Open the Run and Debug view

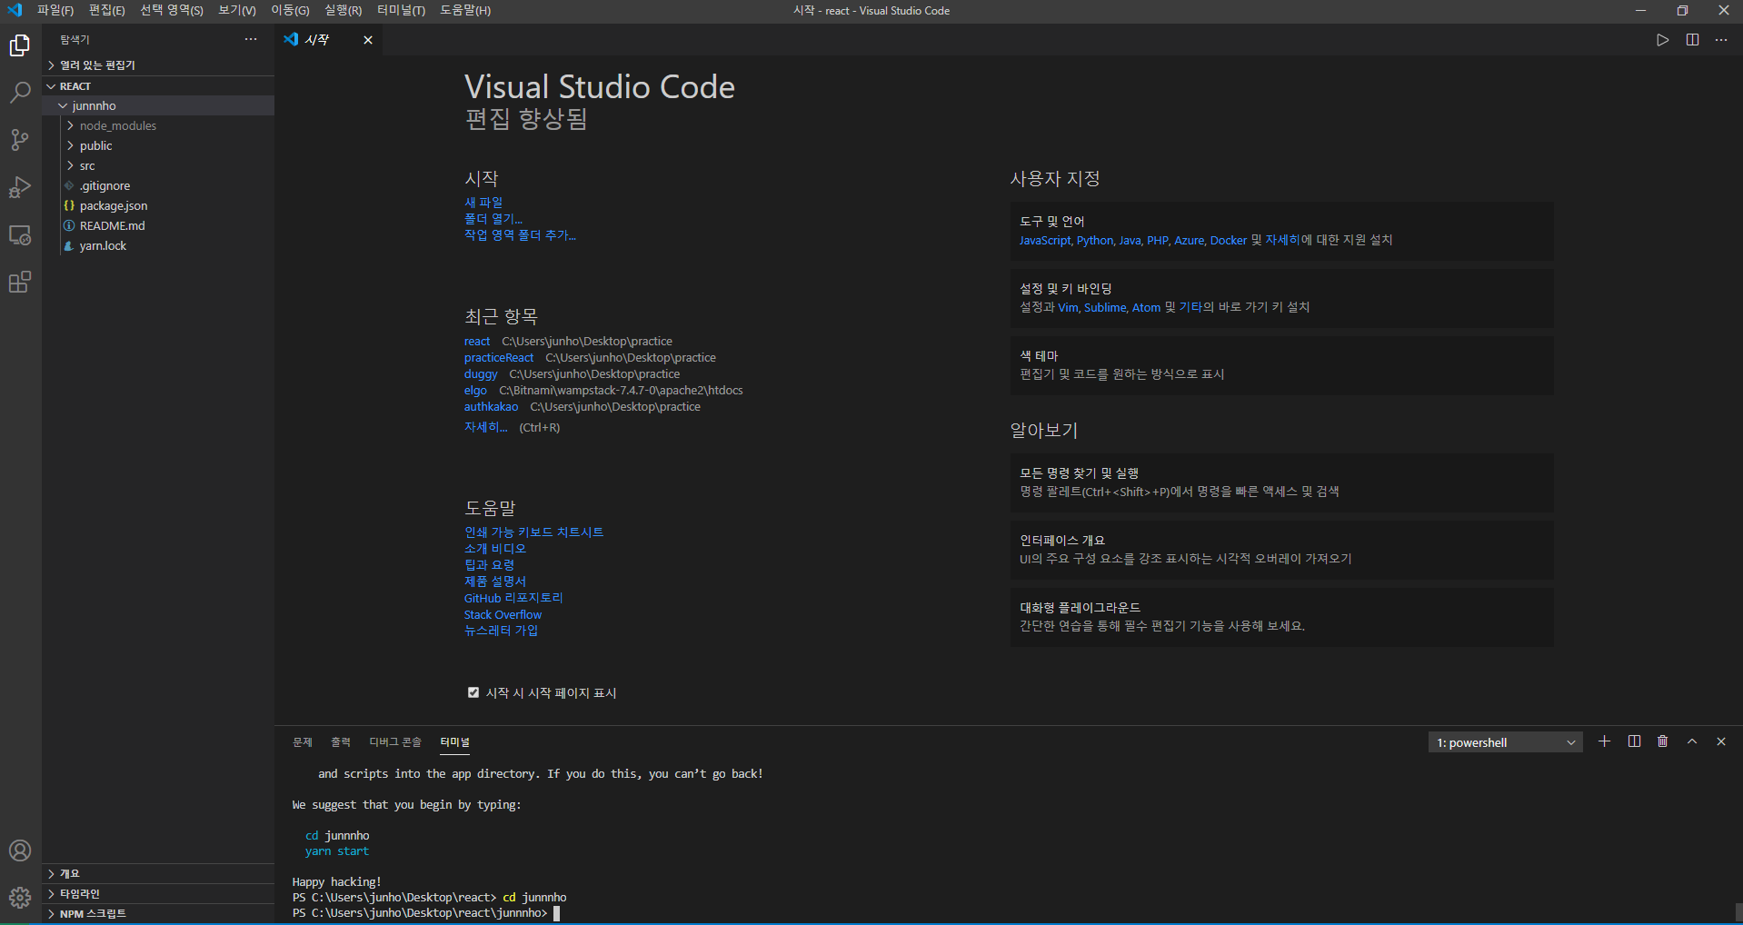(20, 187)
